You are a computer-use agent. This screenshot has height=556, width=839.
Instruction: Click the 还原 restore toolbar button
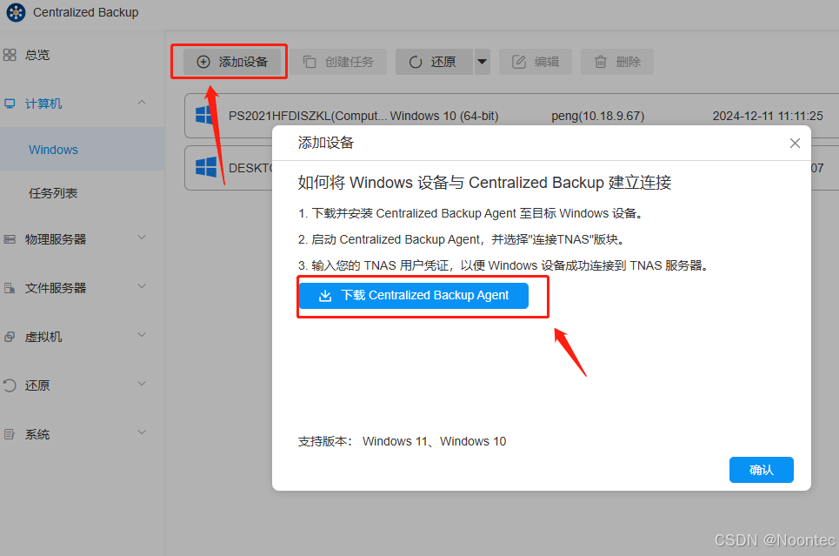pos(434,62)
